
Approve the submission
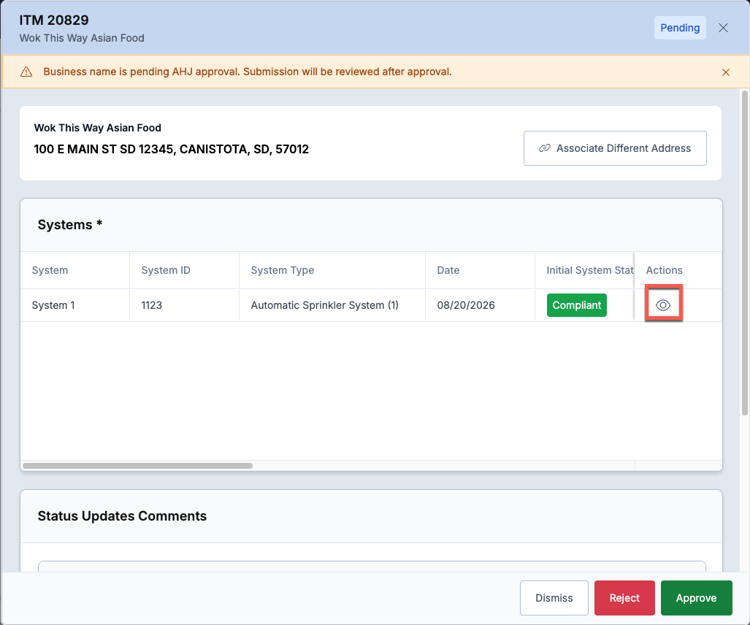[x=696, y=598]
